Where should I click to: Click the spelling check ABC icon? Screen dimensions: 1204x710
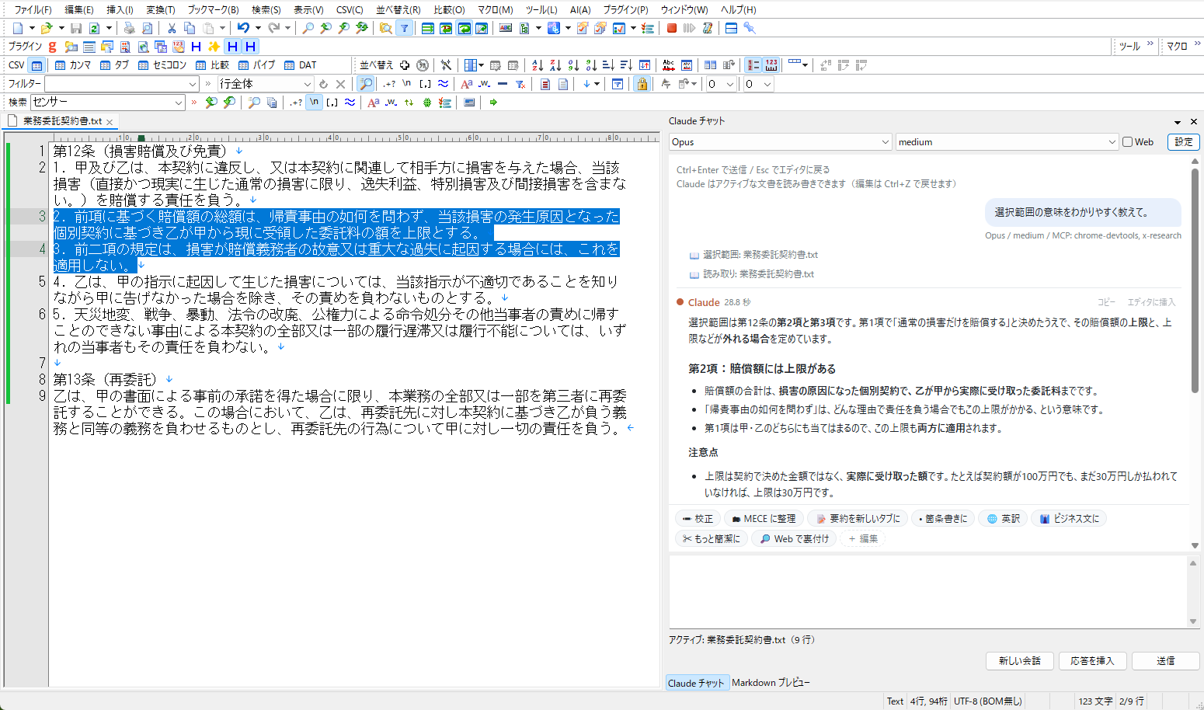pyautogui.click(x=506, y=28)
